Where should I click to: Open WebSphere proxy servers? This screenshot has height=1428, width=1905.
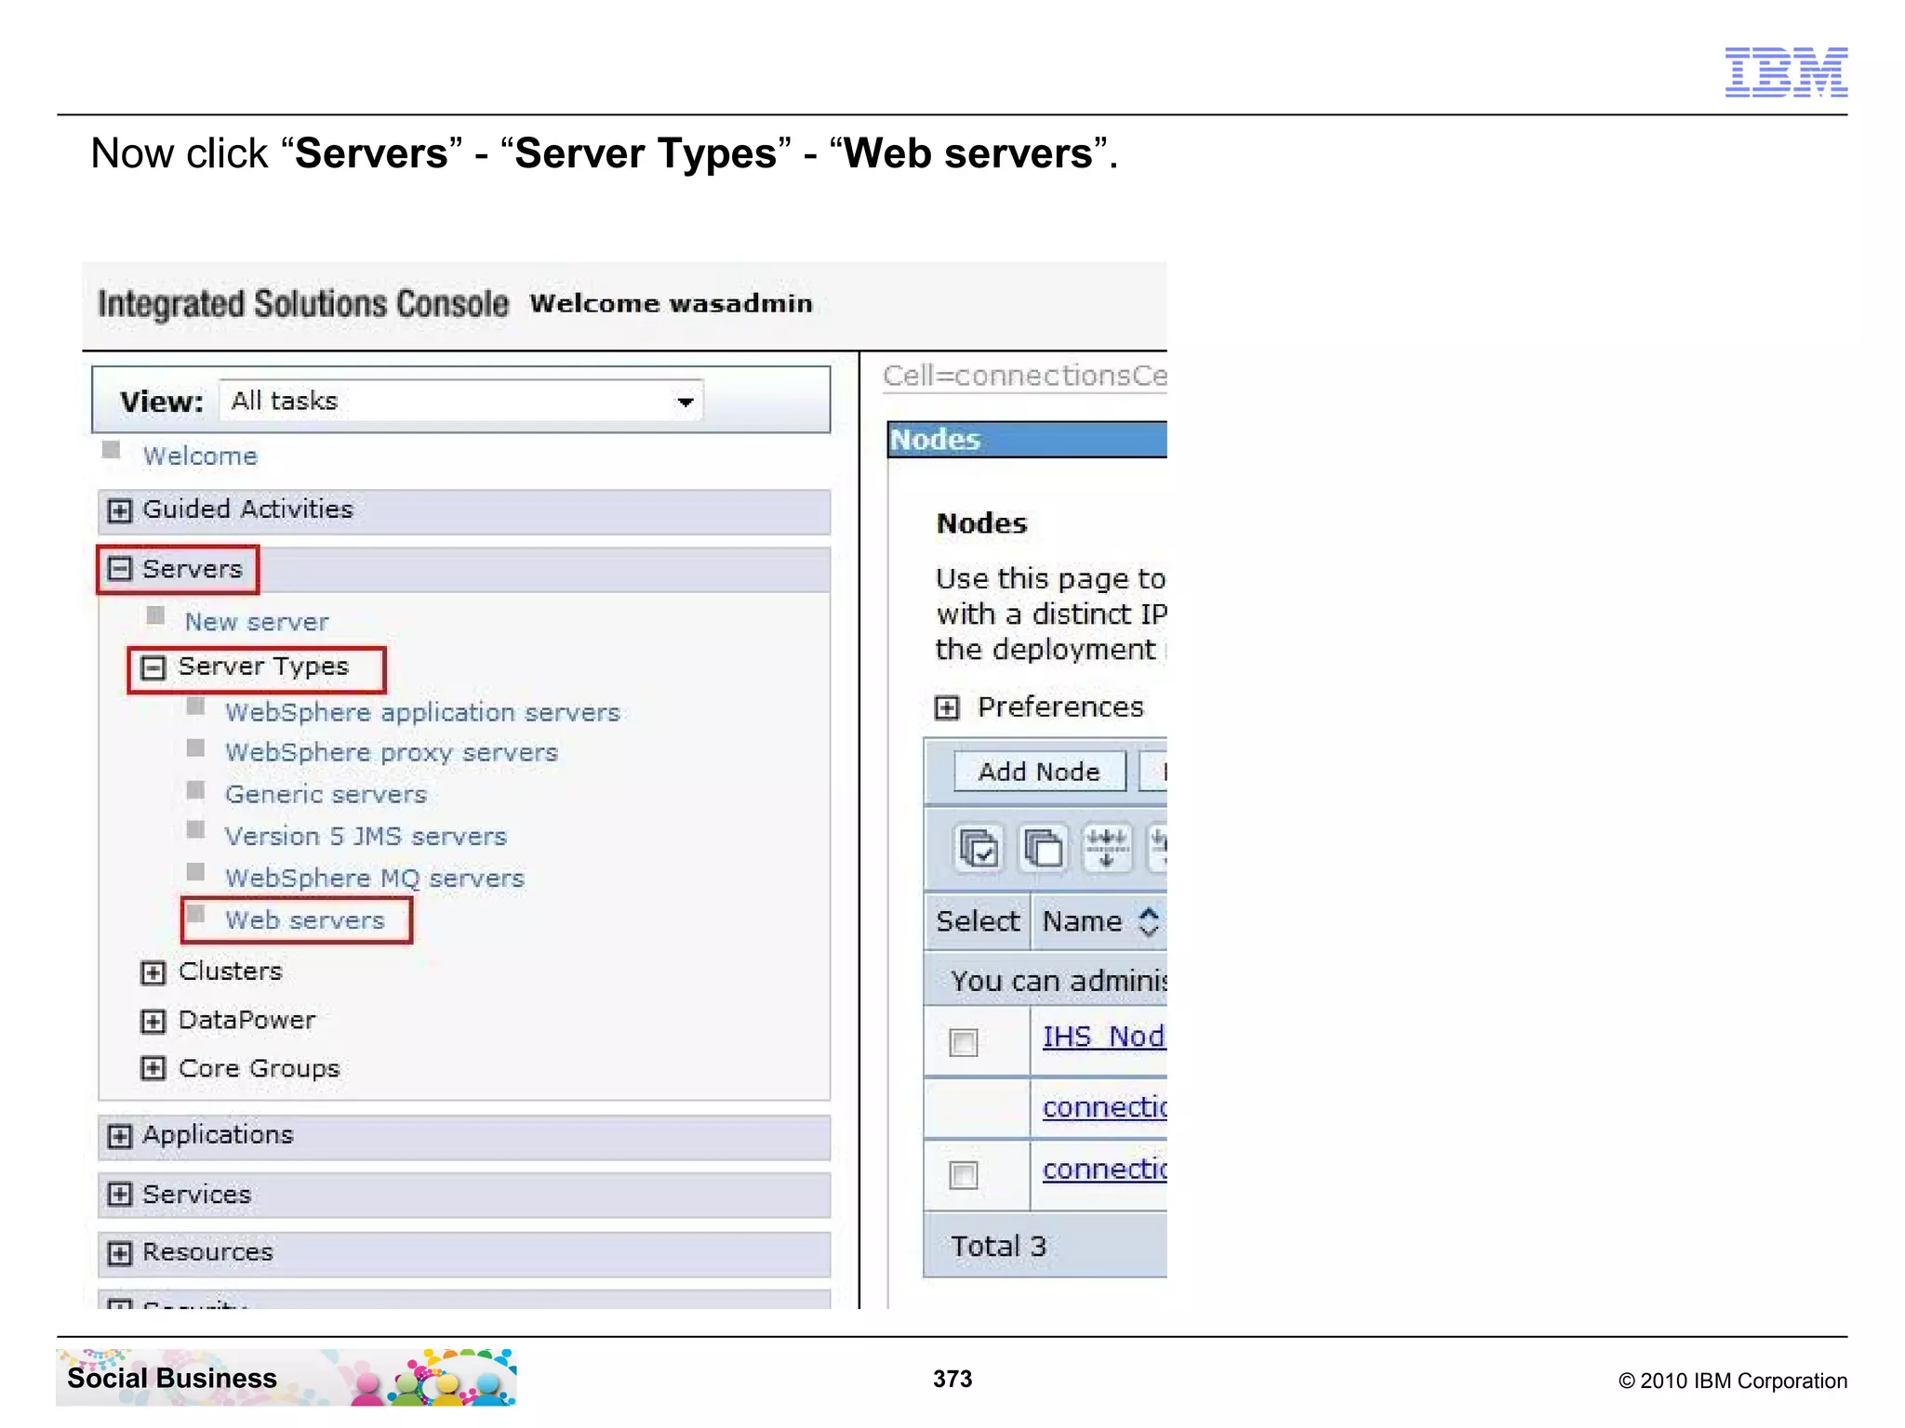pos(392,752)
